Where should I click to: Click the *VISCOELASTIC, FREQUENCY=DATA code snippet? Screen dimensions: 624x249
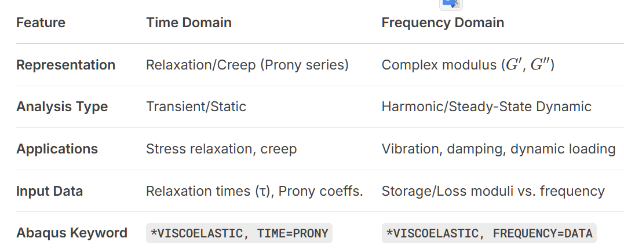click(489, 233)
